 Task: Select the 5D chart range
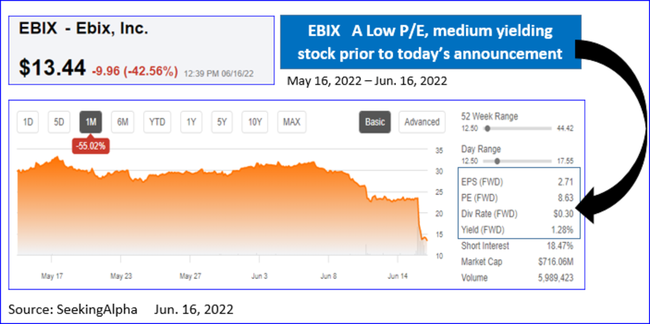58,122
